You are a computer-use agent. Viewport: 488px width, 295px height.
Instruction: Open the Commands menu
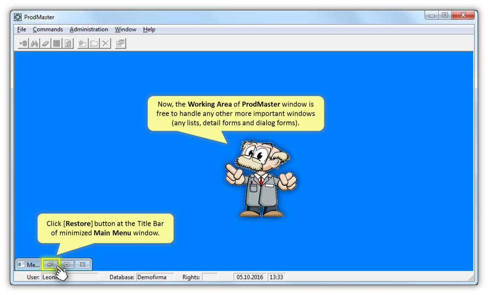[x=48, y=29]
